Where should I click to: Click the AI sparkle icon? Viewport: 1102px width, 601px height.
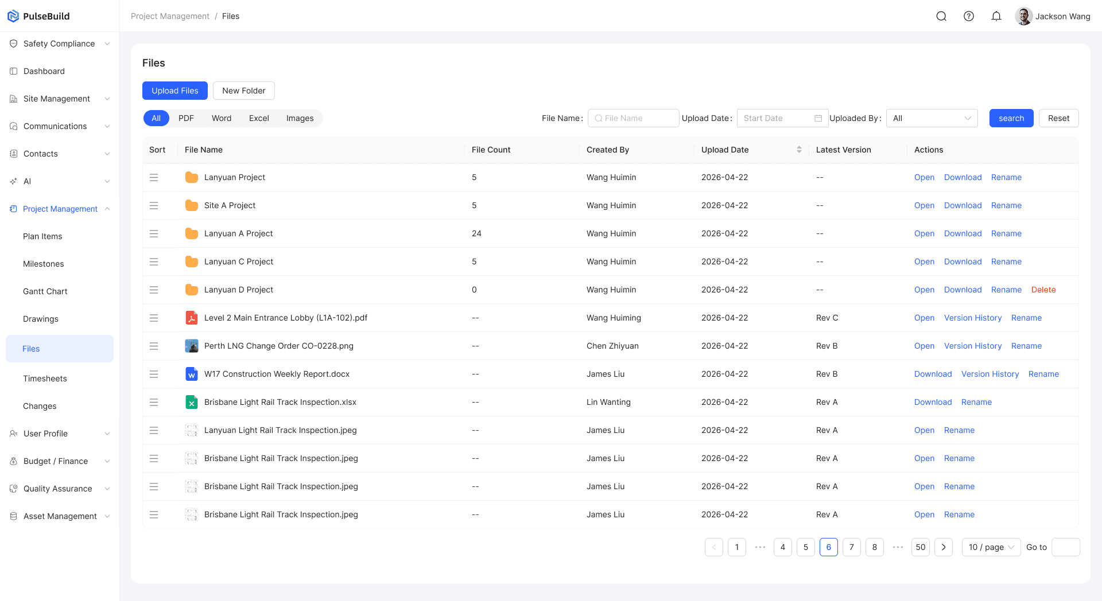coord(14,181)
